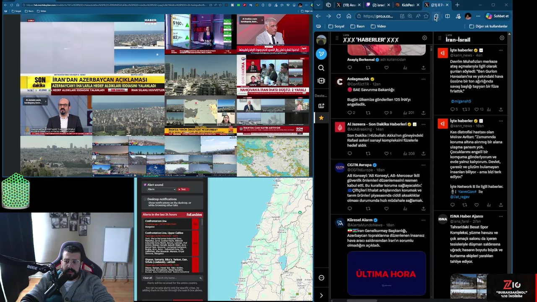The height and width of the screenshot is (302, 537).
Task: Open the tab list chevron in browser
Action: [318, 5]
